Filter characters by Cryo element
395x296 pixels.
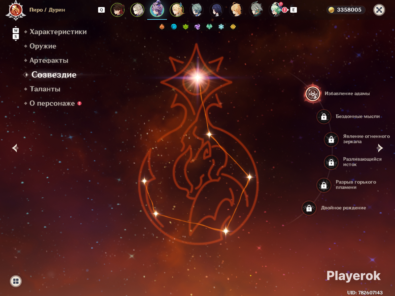pos(221,27)
